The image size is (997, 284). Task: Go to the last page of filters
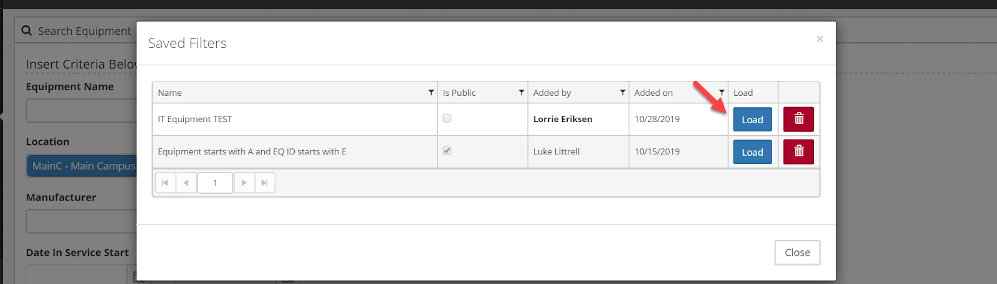coord(265,183)
